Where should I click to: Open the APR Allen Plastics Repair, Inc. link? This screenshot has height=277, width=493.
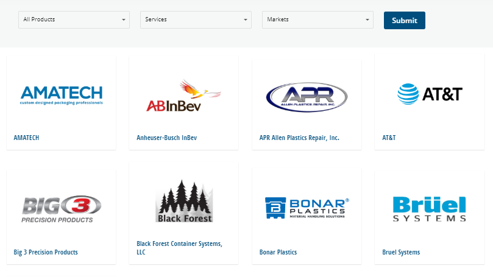click(x=299, y=138)
